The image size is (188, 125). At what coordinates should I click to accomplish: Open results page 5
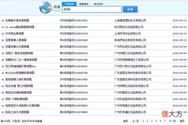[156, 121]
